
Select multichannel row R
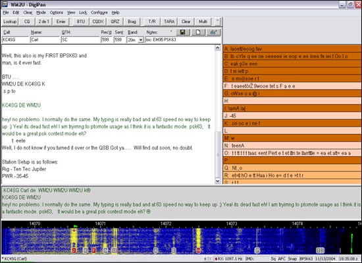pos(292,175)
